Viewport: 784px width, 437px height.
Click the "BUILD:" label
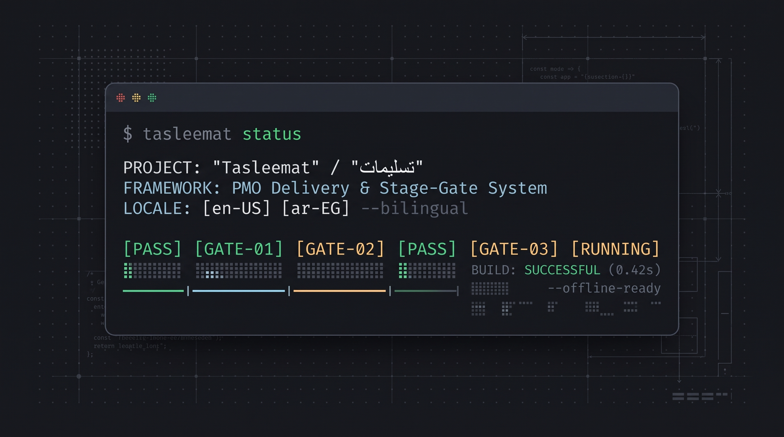494,270
